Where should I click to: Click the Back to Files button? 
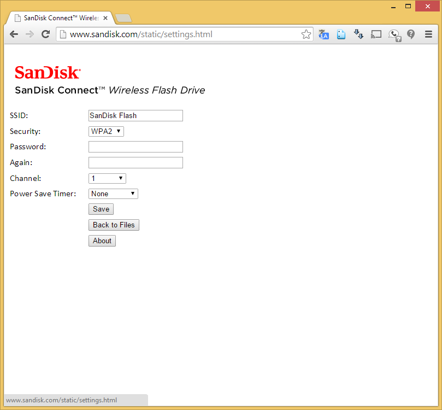click(114, 225)
